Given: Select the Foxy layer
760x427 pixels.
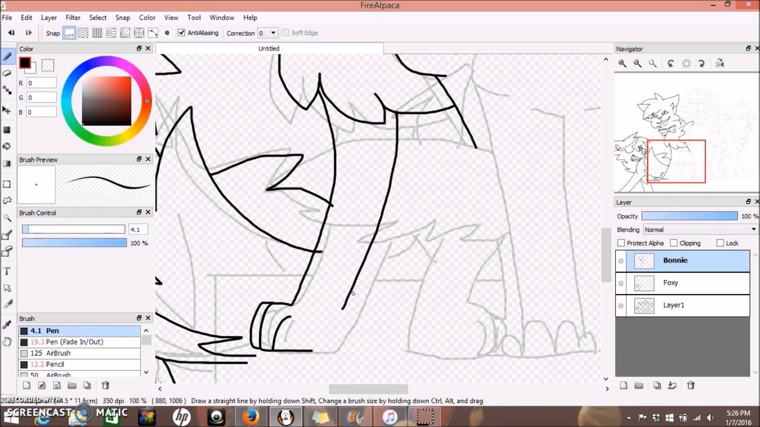Looking at the screenshot, I should point(683,283).
